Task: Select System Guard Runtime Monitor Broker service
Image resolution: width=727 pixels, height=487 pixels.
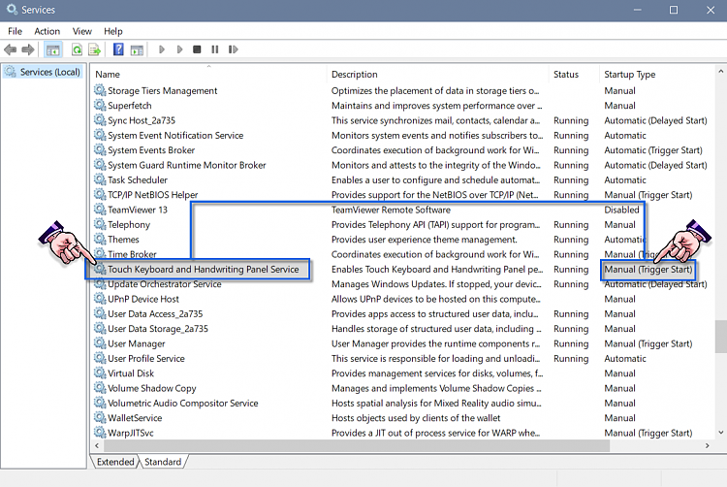Action: tap(187, 165)
